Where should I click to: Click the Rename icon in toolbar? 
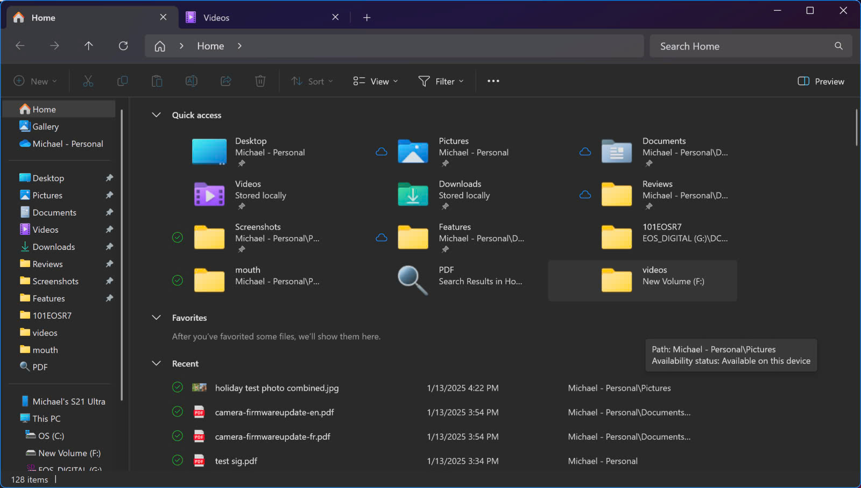pos(192,81)
